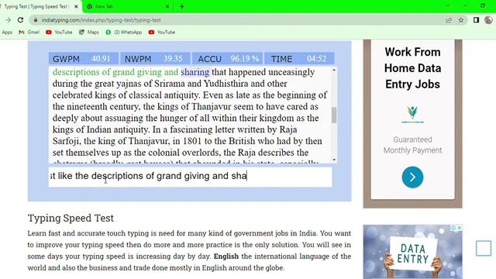The image size is (496, 279).
Task: Click the Guaranteed Monthly Payment text
Action: [412, 145]
